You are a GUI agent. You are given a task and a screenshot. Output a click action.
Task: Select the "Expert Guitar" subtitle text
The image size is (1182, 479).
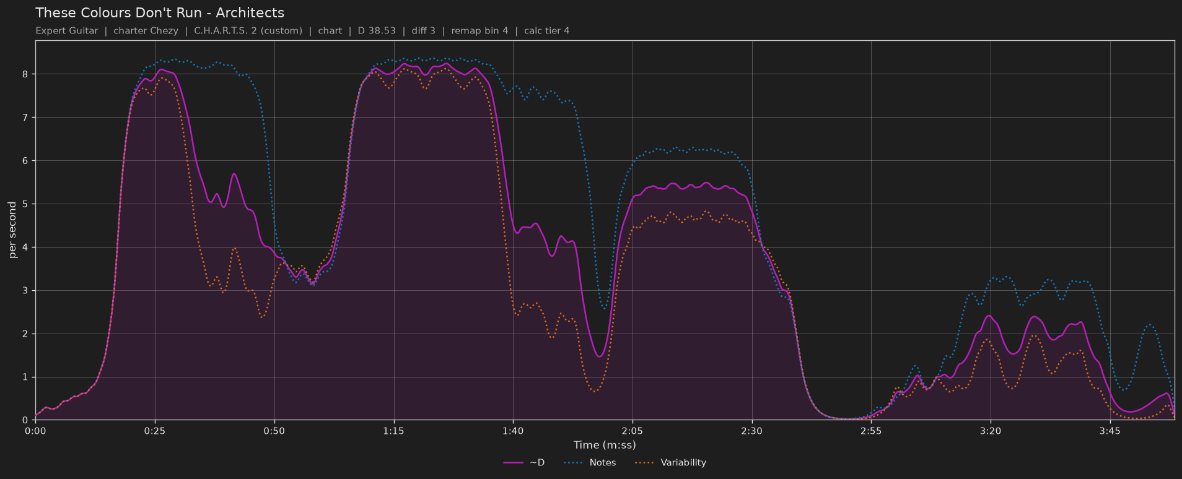(67, 31)
